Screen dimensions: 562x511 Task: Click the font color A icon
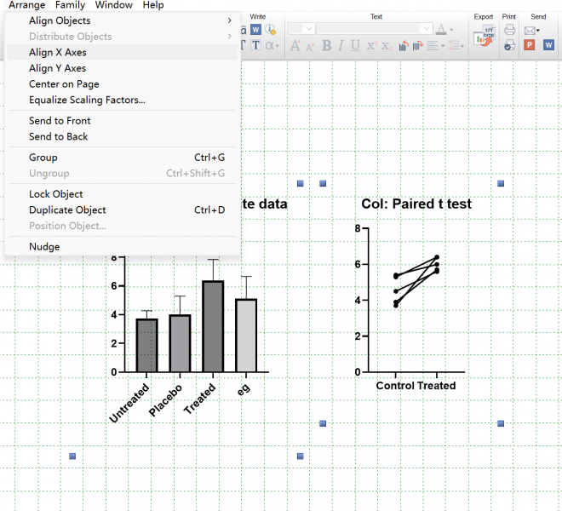point(441,30)
